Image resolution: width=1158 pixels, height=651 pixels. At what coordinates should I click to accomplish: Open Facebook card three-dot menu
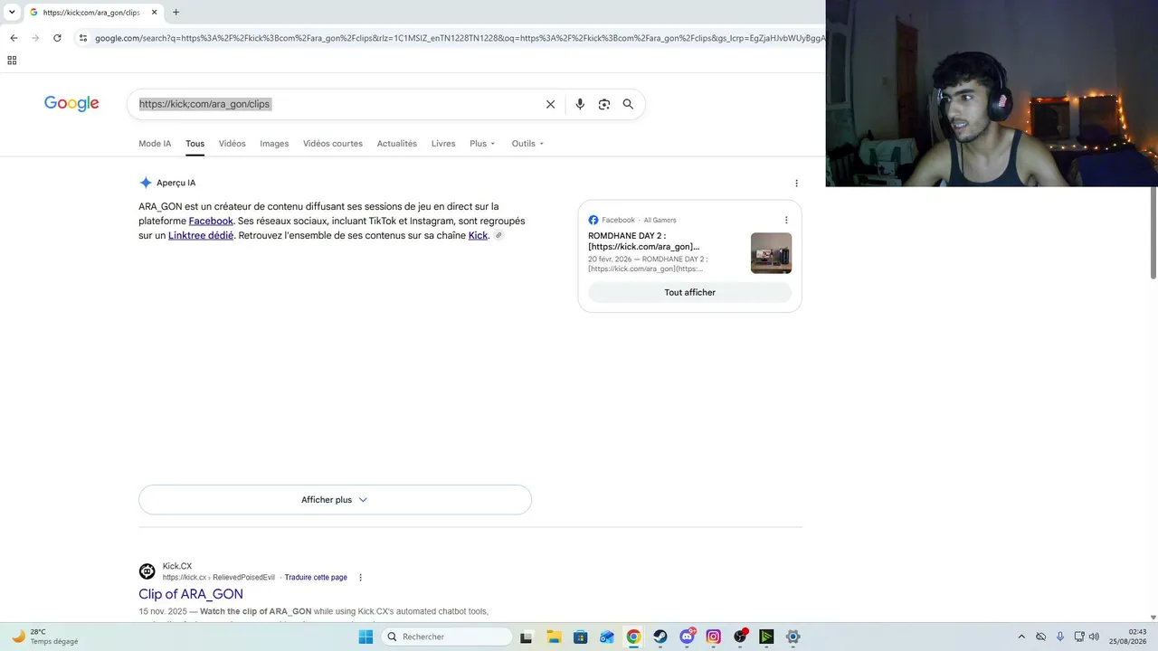click(x=786, y=220)
